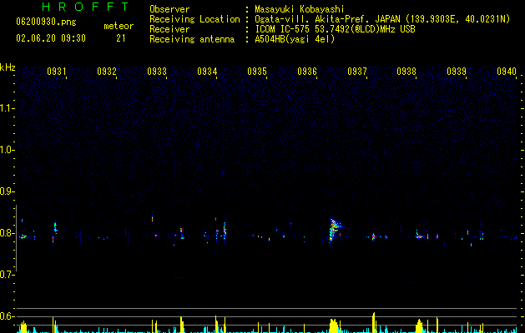Click the 'Observer' field label
Image resolution: width=525 pixels, height=333 pixels.
click(x=169, y=9)
